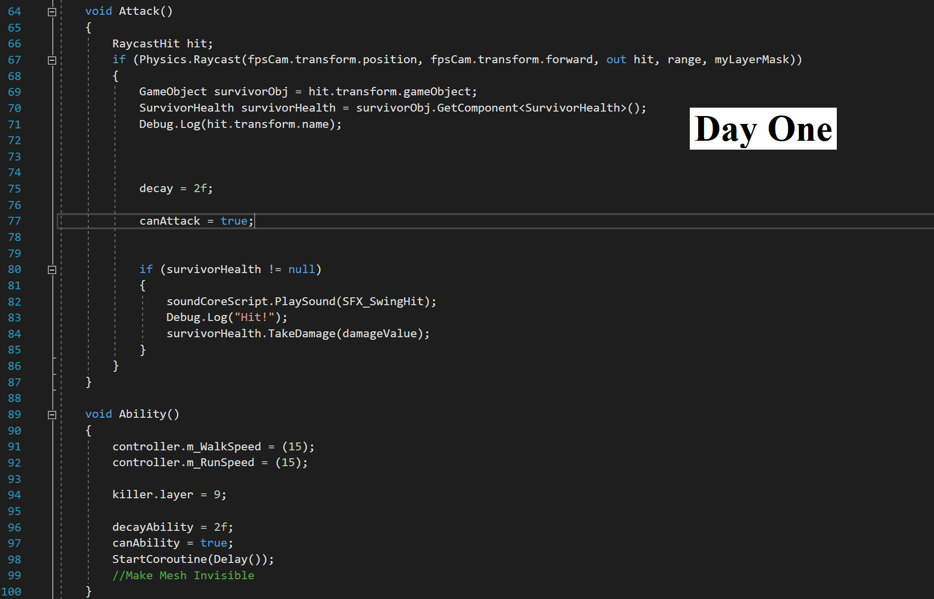Click 'Debug.Log(hit.transform.name);' line
The height and width of the screenshot is (599, 934).
click(x=240, y=124)
